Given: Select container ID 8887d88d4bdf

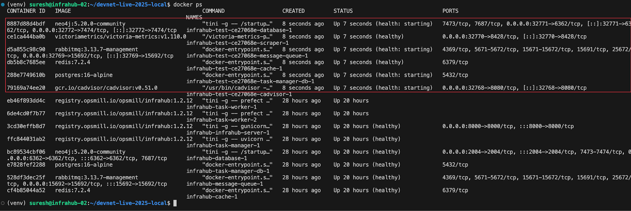Looking at the screenshot, I should point(26,24).
